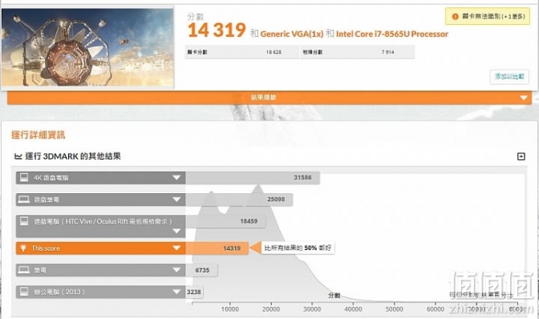
Task: Click the monitor icon on HTC Vive row
Action: click(x=24, y=221)
